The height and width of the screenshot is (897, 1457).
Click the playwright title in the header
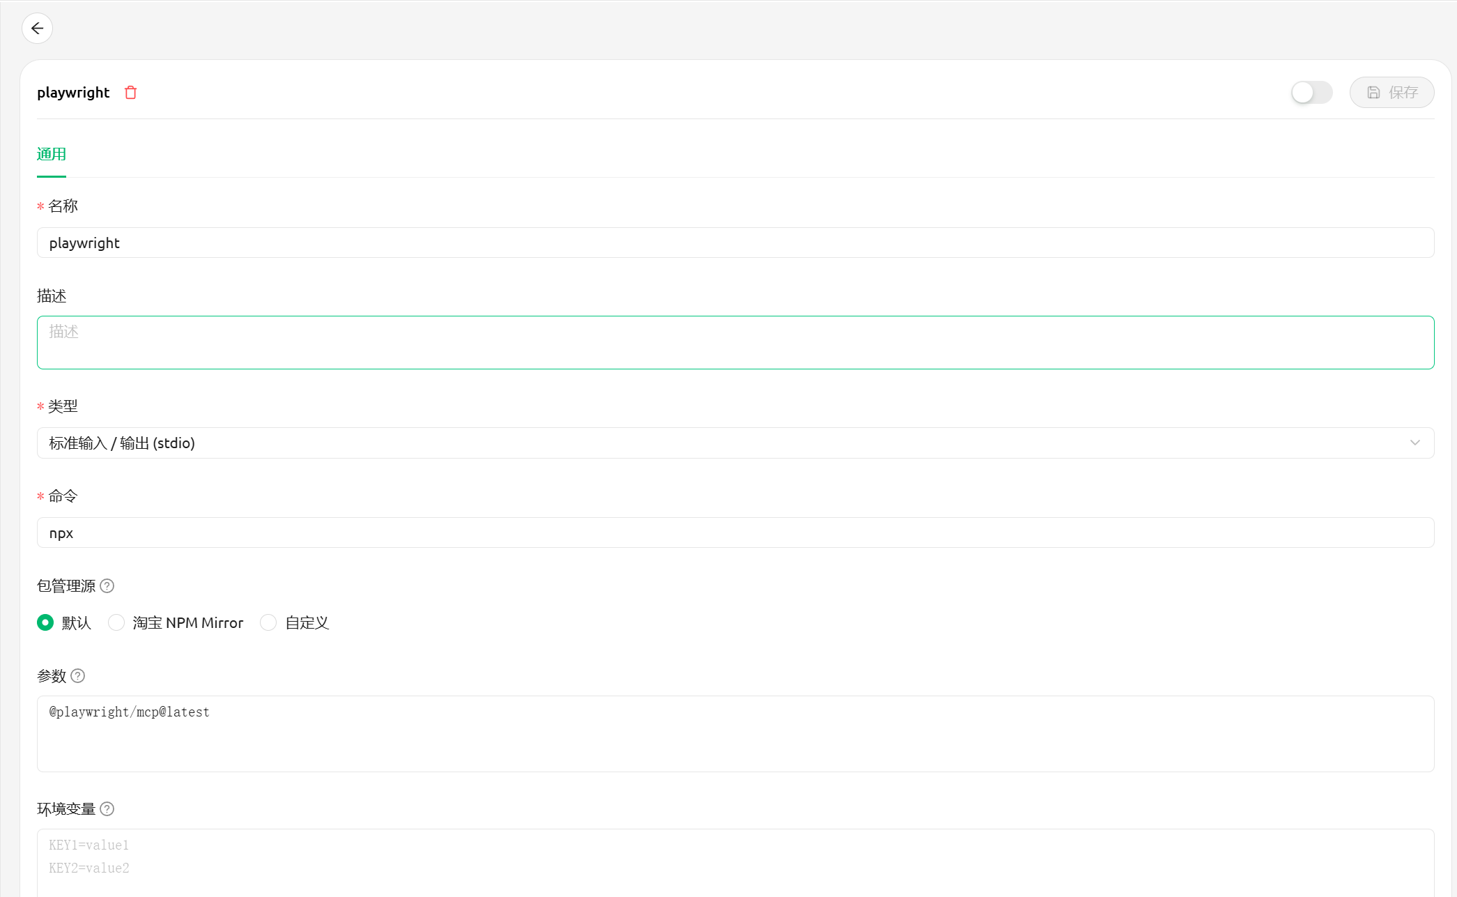tap(73, 93)
